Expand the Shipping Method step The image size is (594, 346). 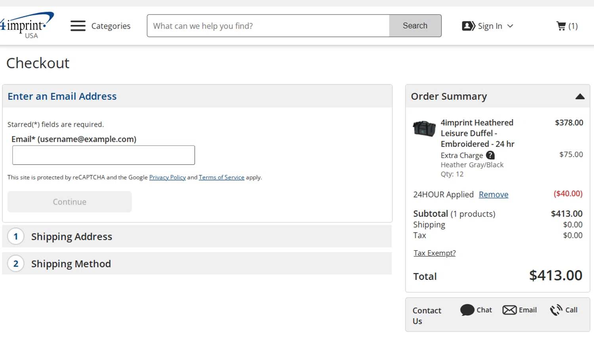coord(71,264)
